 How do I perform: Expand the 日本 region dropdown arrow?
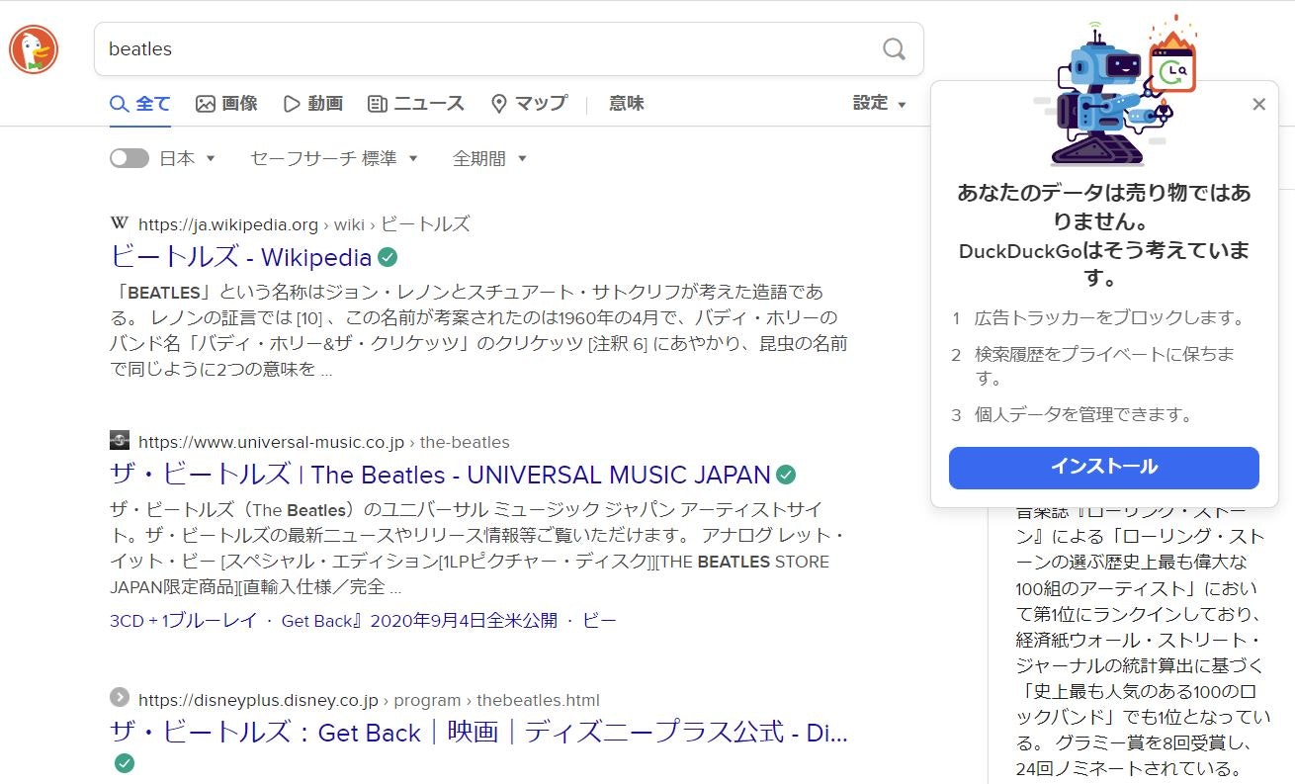[x=210, y=158]
